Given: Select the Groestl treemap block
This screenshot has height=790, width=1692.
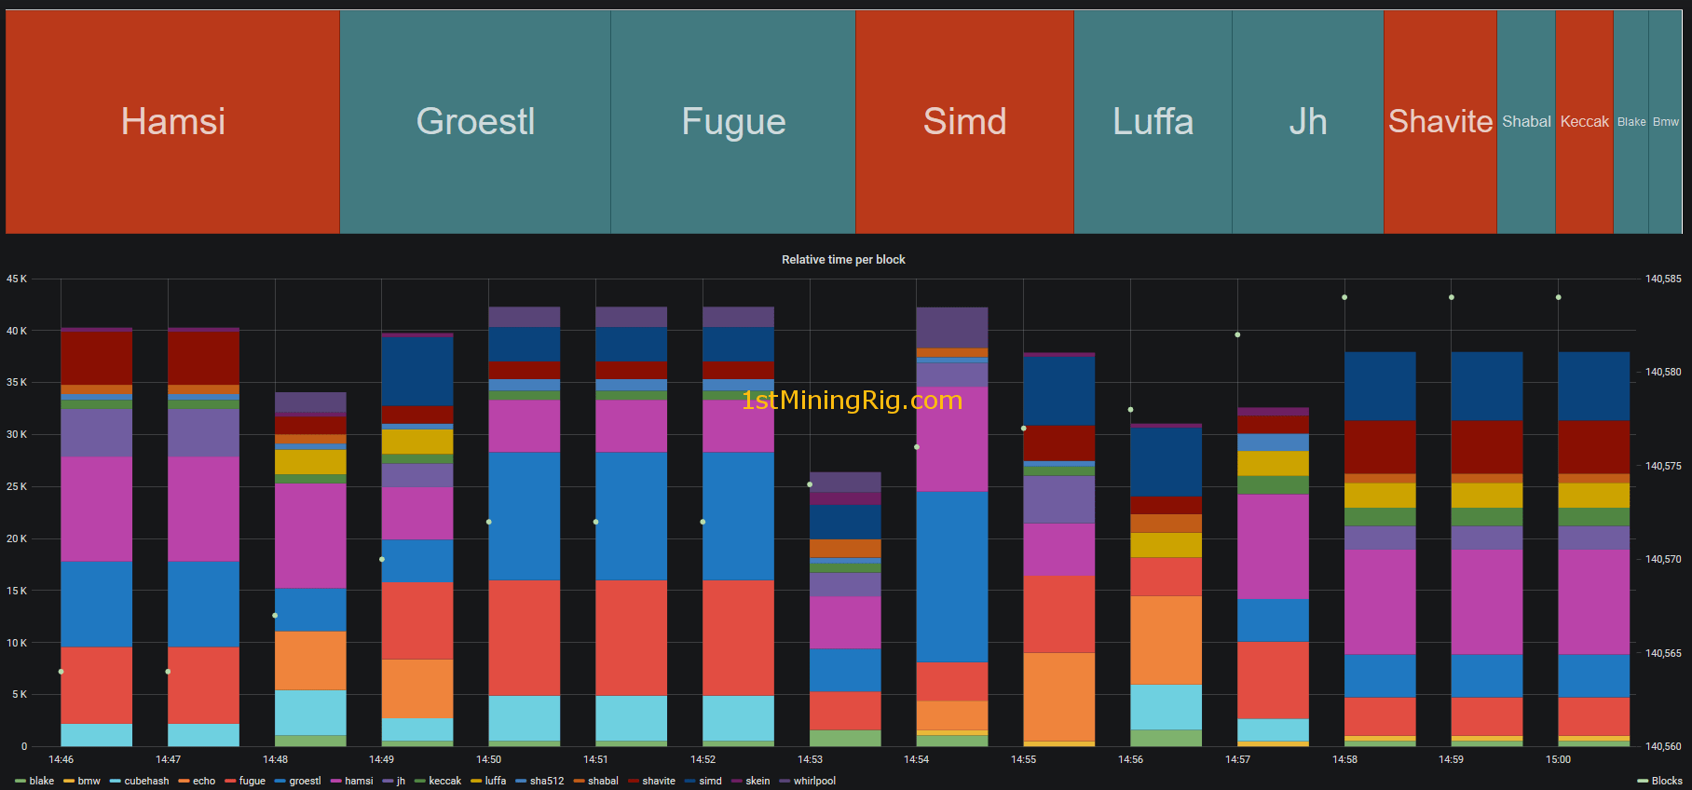Looking at the screenshot, I should pyautogui.click(x=475, y=121).
